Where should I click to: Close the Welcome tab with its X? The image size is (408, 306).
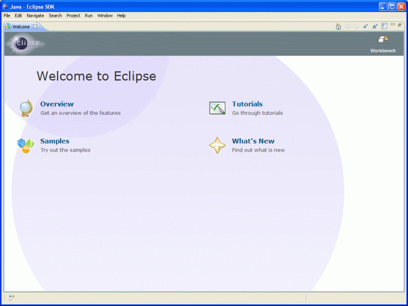coord(35,27)
